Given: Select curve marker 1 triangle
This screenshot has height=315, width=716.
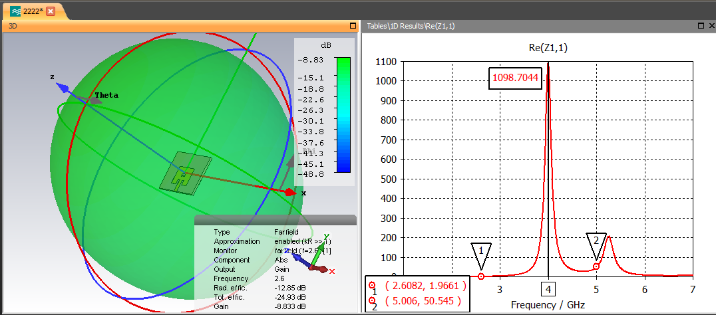Looking at the screenshot, I should pos(481,255).
